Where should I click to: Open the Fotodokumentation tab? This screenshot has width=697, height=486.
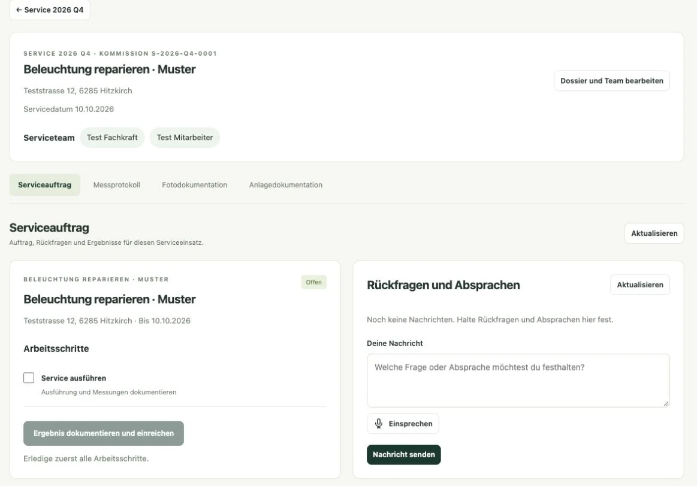point(194,184)
